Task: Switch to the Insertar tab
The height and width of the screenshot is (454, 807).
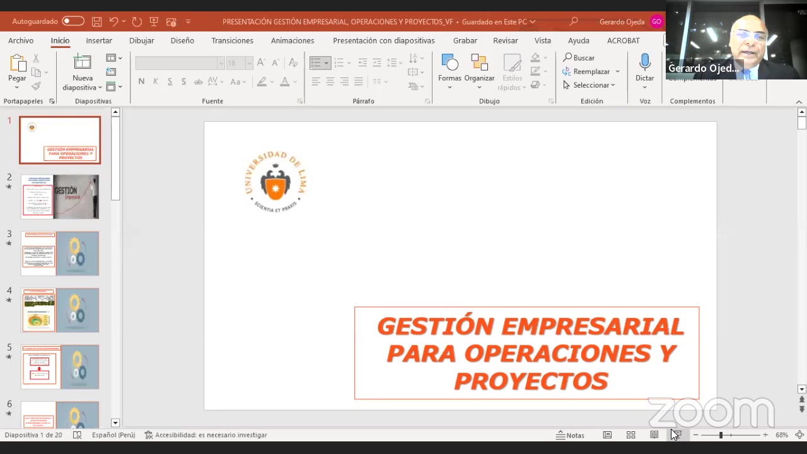Action: coord(99,40)
